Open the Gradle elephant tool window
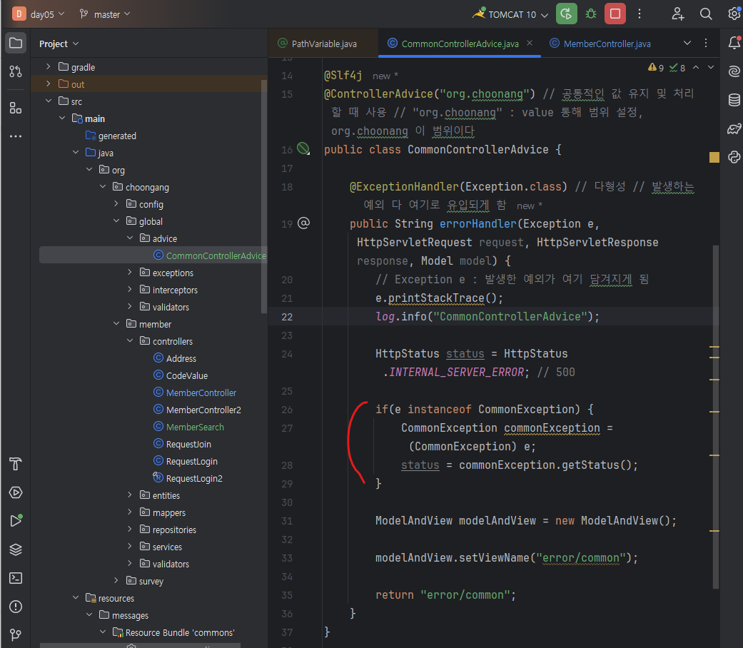Image resolution: width=743 pixels, height=648 pixels. pyautogui.click(x=734, y=128)
